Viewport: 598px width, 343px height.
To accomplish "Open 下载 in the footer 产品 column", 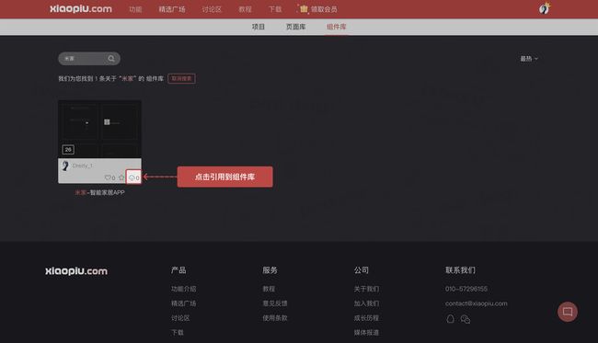I will 178,332.
